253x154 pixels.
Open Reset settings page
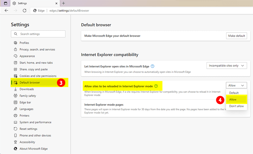pos(28,129)
